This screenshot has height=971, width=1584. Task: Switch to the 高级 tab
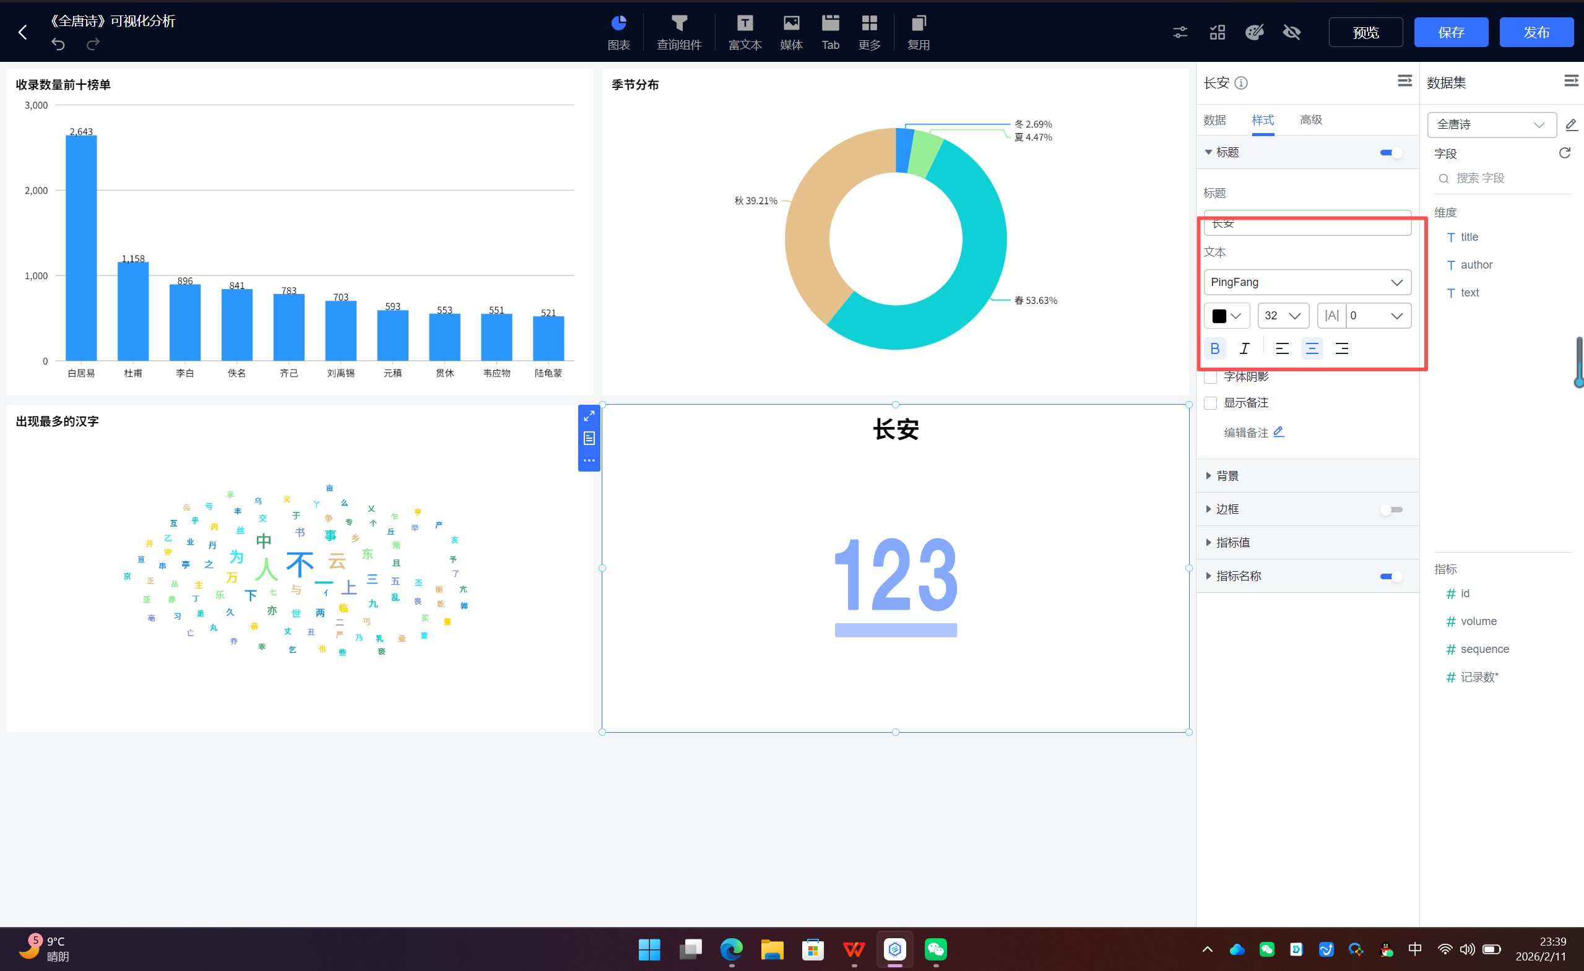click(x=1310, y=120)
